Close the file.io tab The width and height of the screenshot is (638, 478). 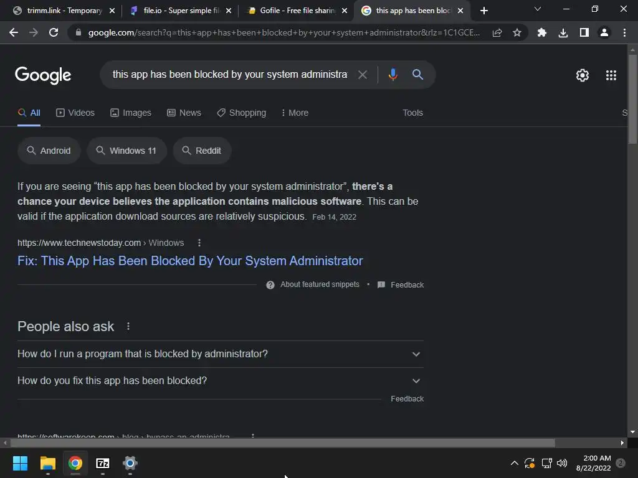229,11
